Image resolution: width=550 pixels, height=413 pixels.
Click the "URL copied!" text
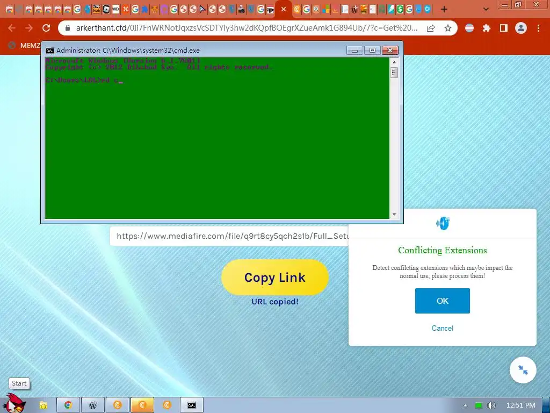click(275, 302)
